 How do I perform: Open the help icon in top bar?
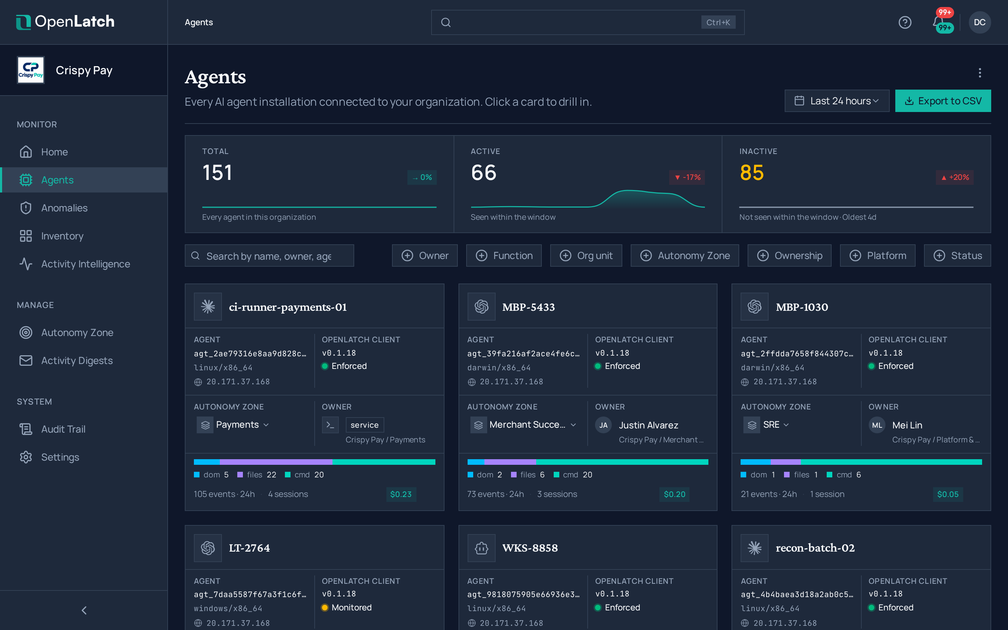click(x=905, y=22)
